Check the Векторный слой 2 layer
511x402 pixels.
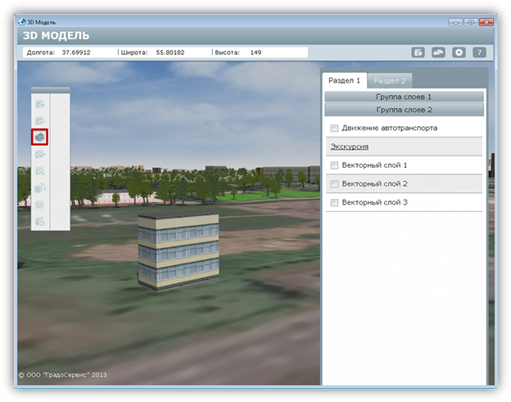pyautogui.click(x=334, y=184)
